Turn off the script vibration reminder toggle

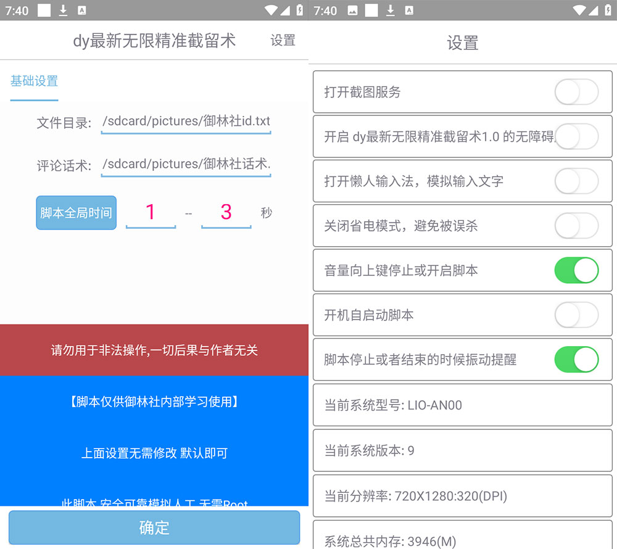click(x=576, y=360)
